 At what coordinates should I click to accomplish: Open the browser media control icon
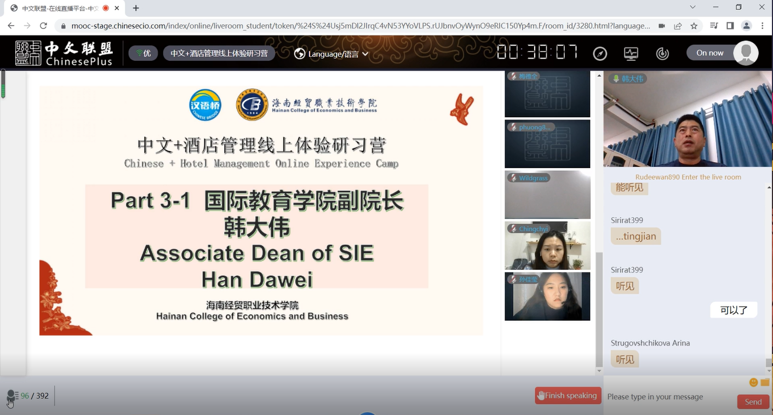coord(713,26)
